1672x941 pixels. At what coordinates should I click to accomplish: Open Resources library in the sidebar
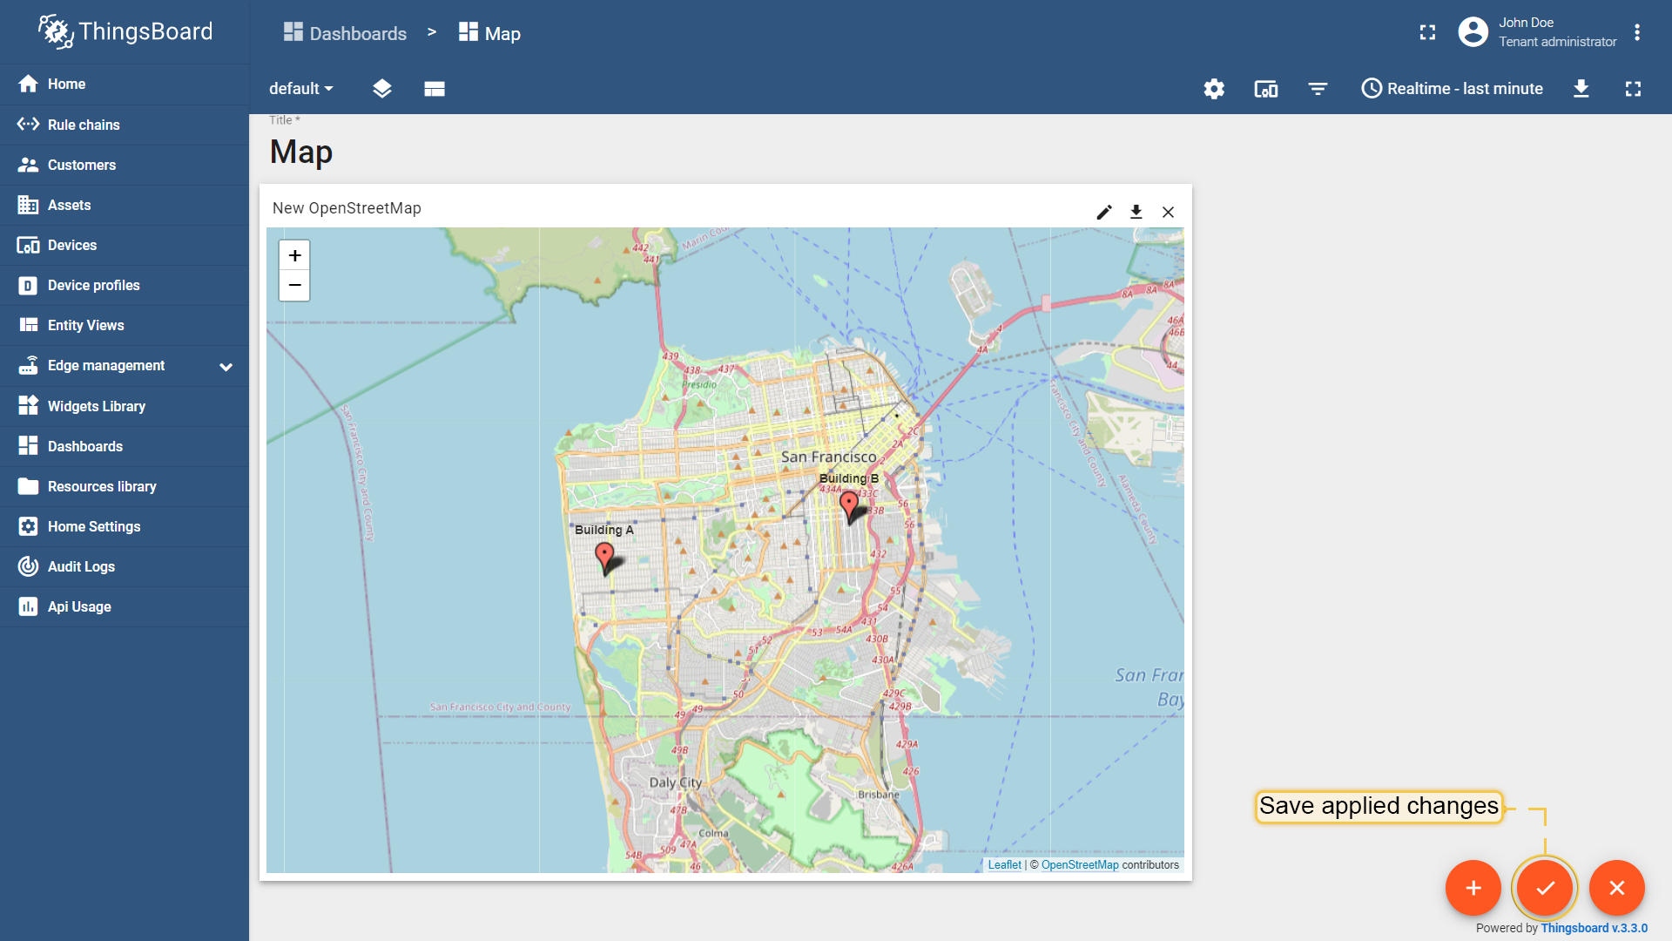(124, 486)
